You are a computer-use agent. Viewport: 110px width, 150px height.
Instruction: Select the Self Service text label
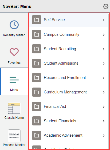point(54,20)
